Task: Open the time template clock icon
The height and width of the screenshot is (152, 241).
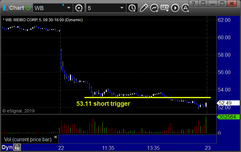Action: click(132, 8)
